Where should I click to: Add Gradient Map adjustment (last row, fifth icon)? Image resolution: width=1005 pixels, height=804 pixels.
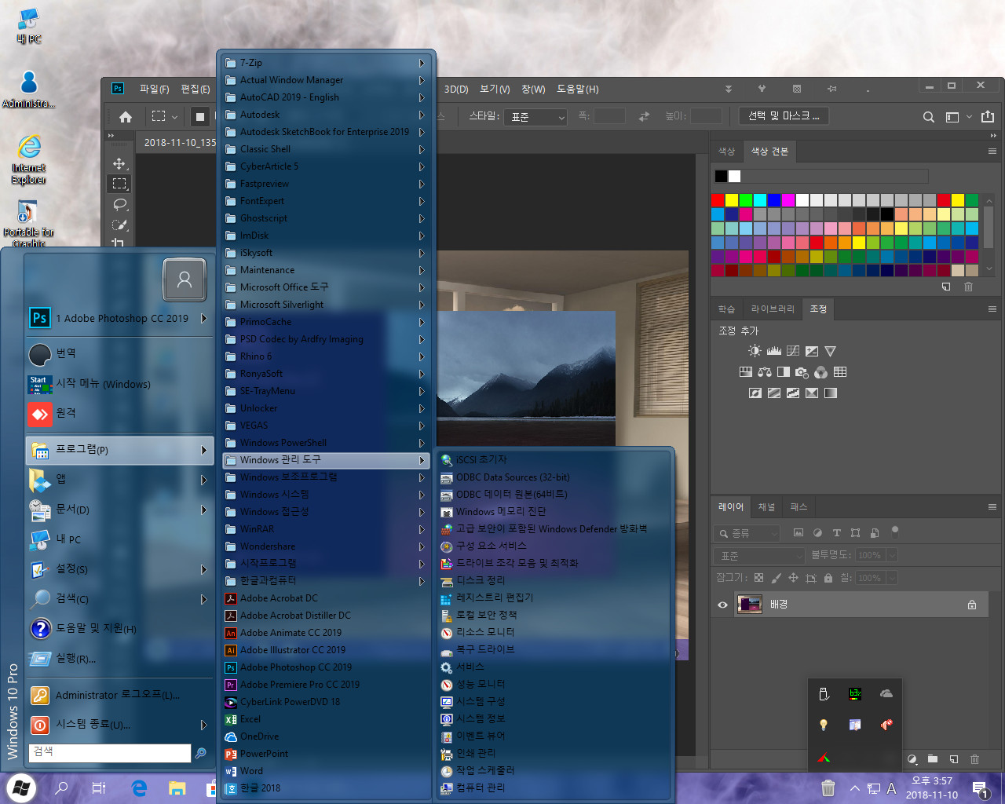[x=831, y=393]
